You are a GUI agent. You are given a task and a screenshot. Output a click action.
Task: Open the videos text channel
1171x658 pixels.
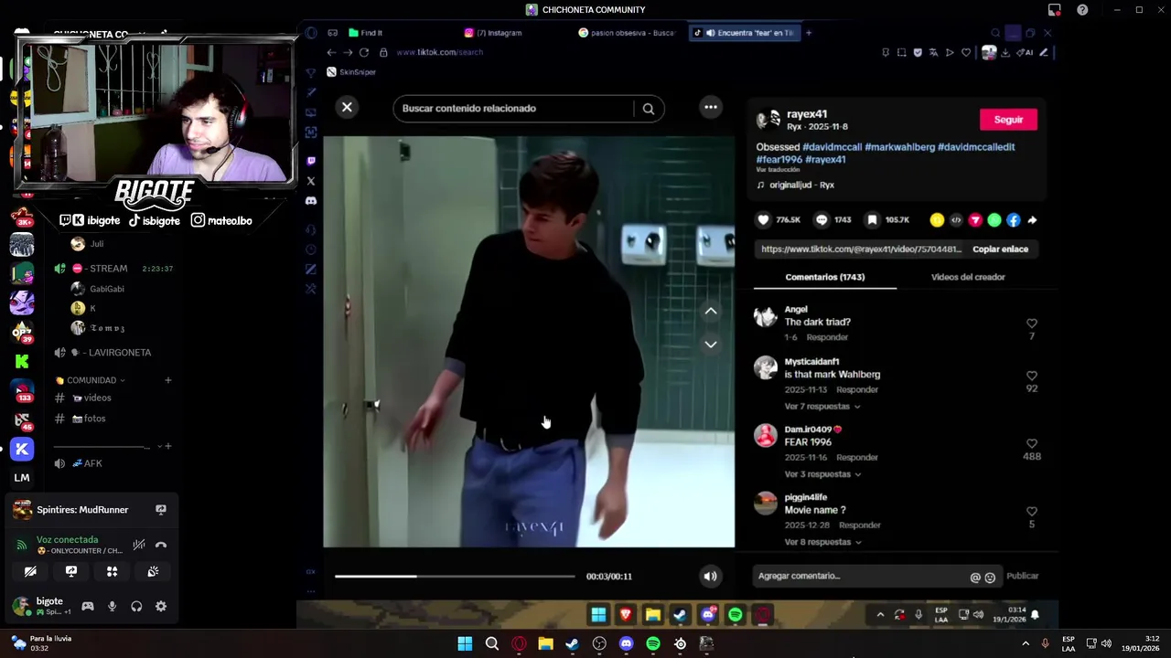pos(97,398)
